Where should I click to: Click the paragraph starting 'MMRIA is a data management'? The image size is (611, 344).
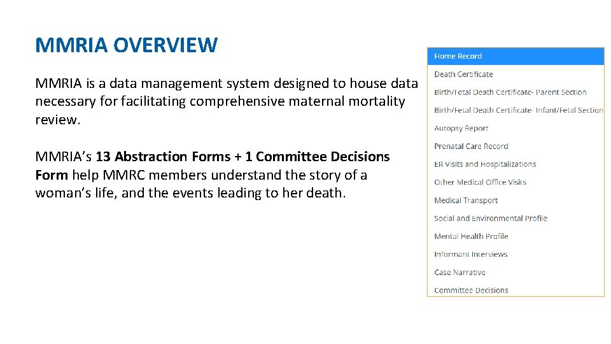[227, 101]
